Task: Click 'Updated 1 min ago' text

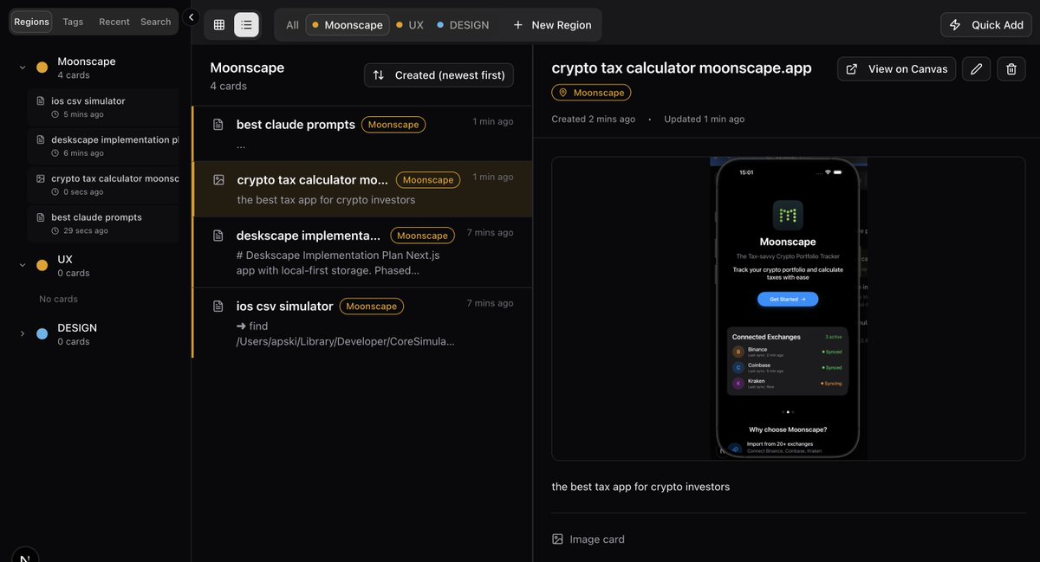Action: click(705, 119)
